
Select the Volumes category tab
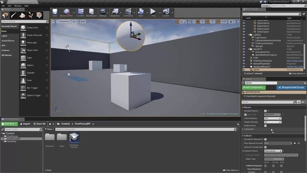point(5,50)
